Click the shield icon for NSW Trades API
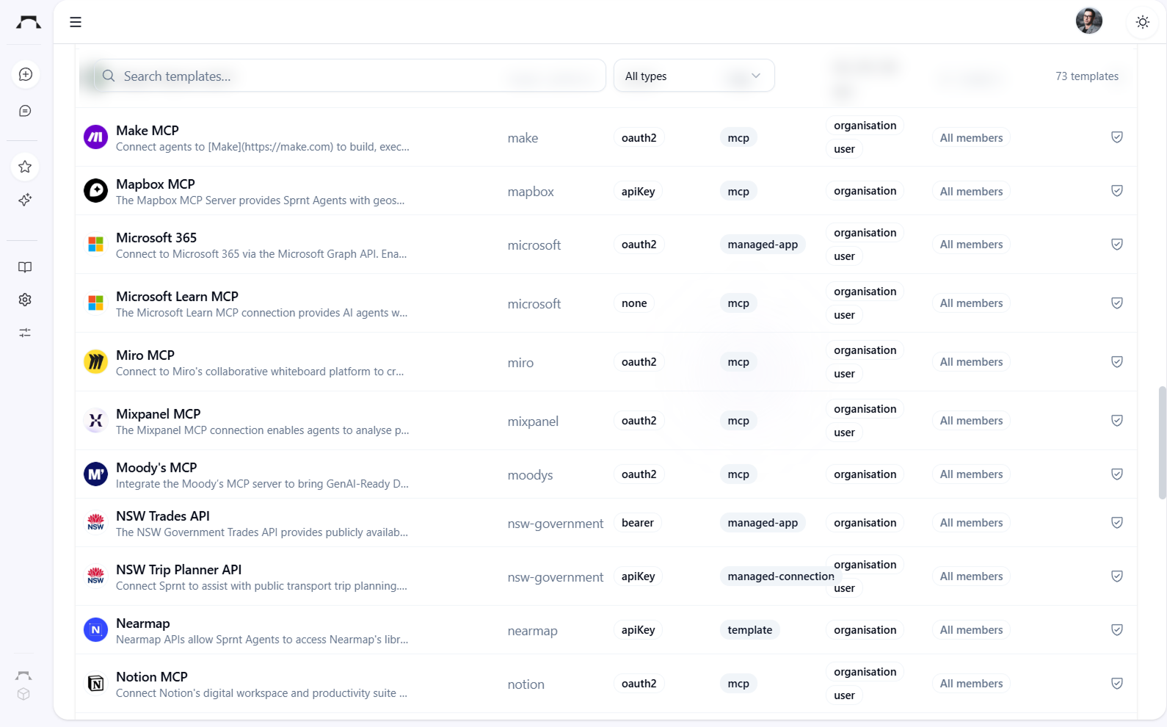This screenshot has height=727, width=1167. click(x=1117, y=523)
